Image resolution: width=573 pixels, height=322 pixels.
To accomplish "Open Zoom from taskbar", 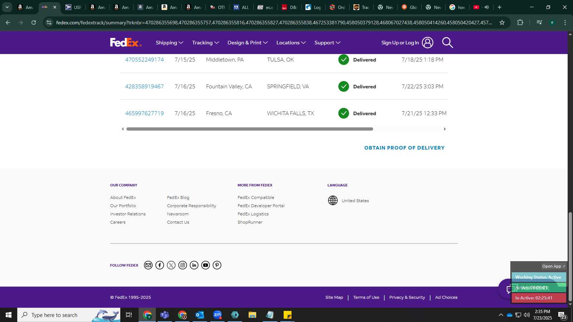I will tap(217, 315).
